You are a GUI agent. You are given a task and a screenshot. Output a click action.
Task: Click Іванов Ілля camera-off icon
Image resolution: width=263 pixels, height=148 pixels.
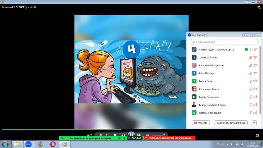pos(255,81)
